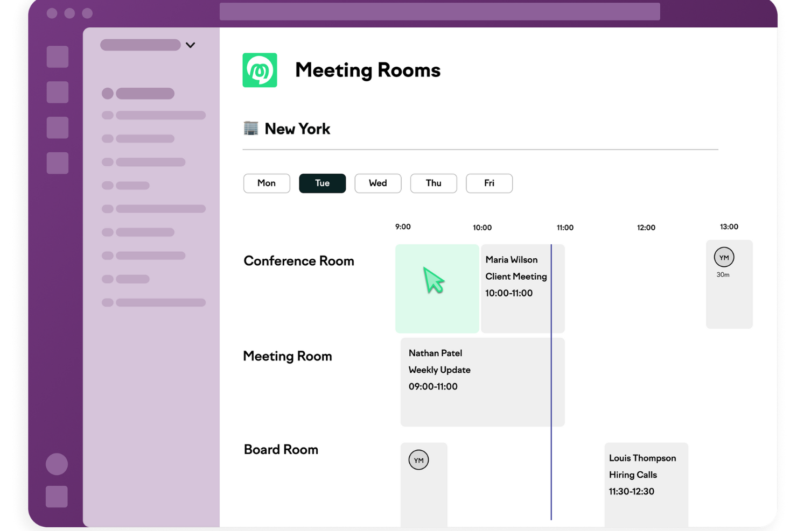Click the building icon next to New York
Viewport: 797px width, 531px height.
250,128
